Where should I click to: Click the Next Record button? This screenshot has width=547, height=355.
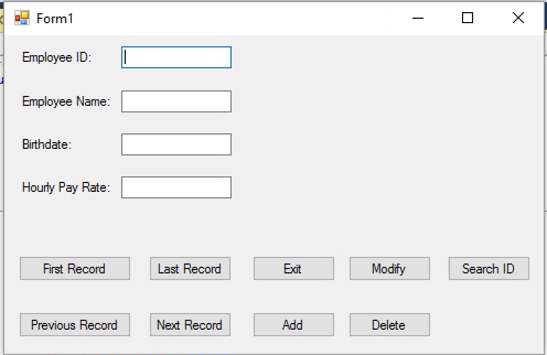(190, 325)
